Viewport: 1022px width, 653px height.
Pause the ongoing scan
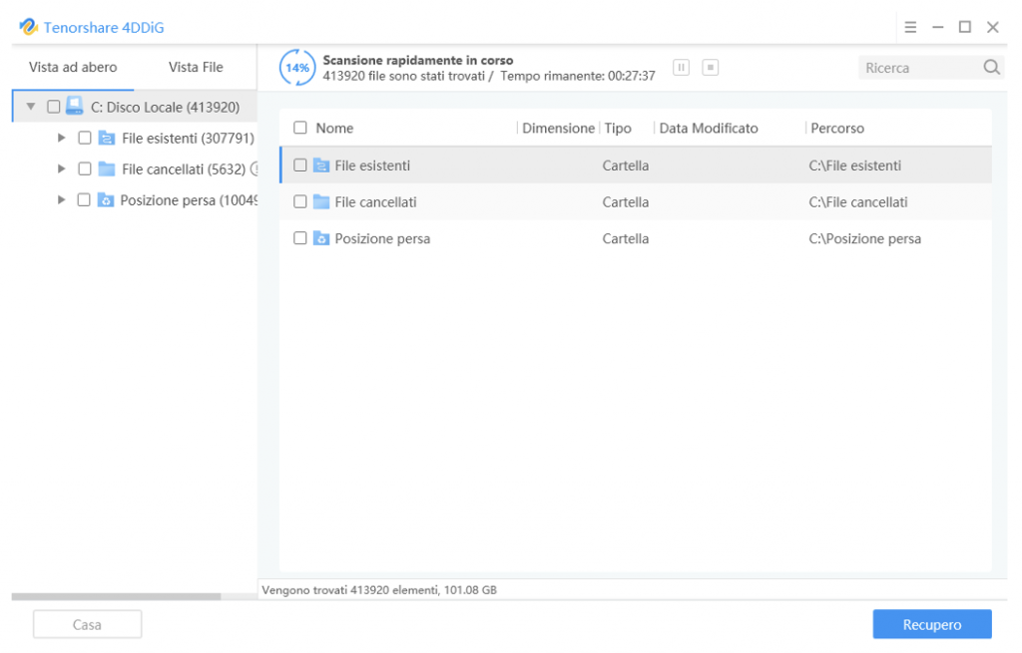tap(681, 67)
